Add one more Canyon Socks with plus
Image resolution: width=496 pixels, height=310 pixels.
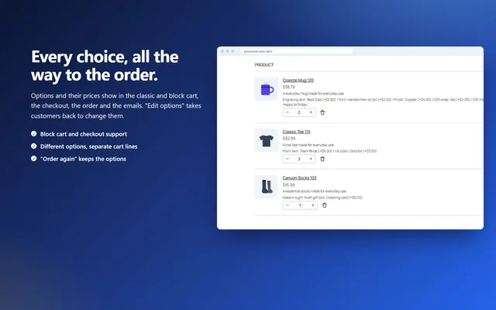[312, 205]
